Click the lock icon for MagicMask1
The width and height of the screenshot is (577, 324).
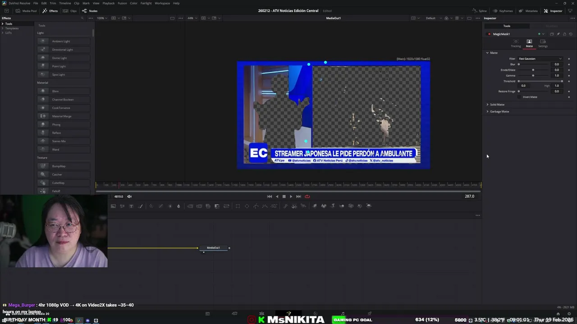[x=564, y=34]
